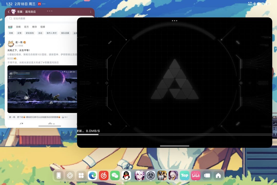Open purple-haired anime game icon in dock

tap(173, 176)
